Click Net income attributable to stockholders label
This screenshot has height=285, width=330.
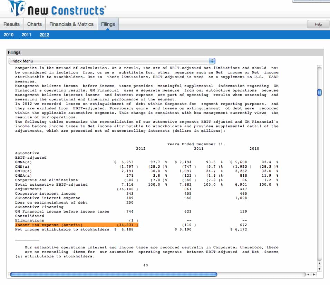(62, 229)
